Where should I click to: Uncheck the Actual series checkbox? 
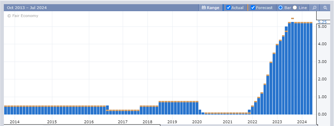(228, 8)
